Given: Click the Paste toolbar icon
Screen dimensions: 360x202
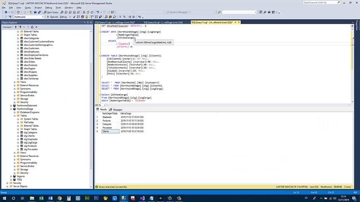Looking at the screenshot, I should pos(92,12).
